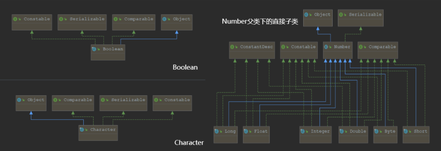The image size is (441, 151).
Task: Click the interface icon on Constable in Boolean diagram
Action: (16, 19)
